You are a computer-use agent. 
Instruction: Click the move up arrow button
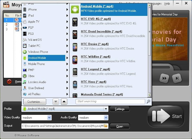click(64, 102)
